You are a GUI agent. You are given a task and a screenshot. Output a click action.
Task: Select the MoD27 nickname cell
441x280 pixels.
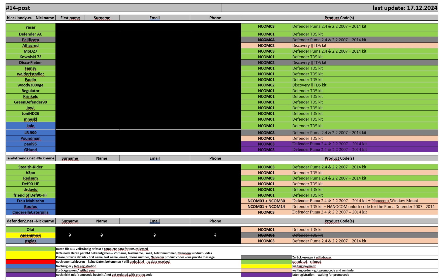pos(30,51)
